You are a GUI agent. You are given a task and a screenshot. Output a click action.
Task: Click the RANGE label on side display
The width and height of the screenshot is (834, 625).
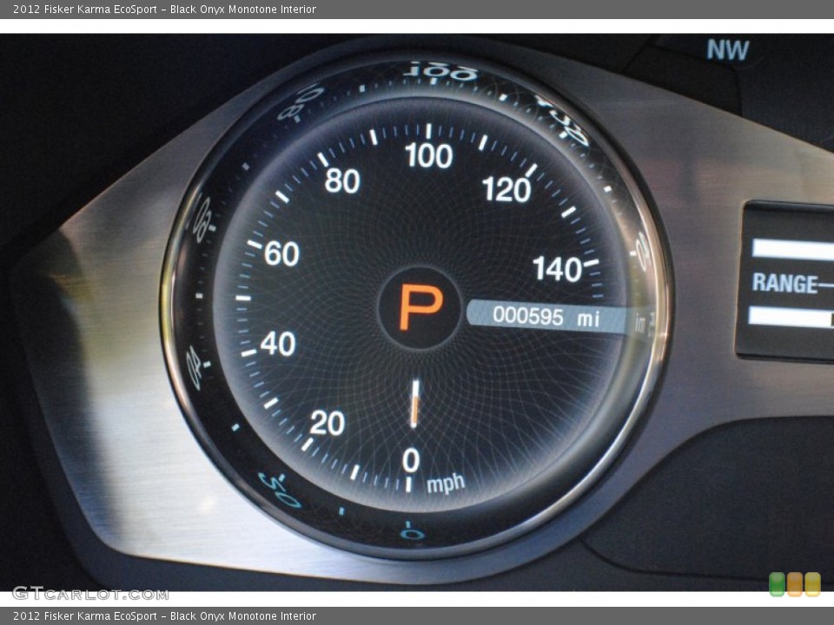(784, 283)
